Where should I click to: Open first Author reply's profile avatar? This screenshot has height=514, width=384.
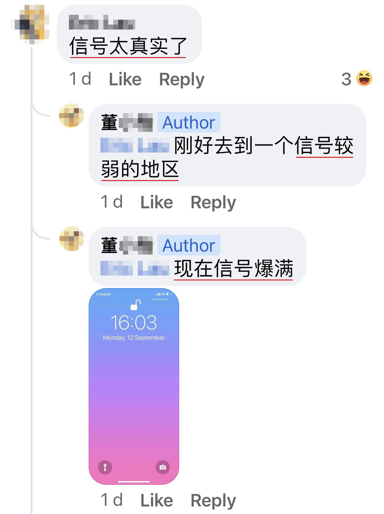(x=72, y=115)
